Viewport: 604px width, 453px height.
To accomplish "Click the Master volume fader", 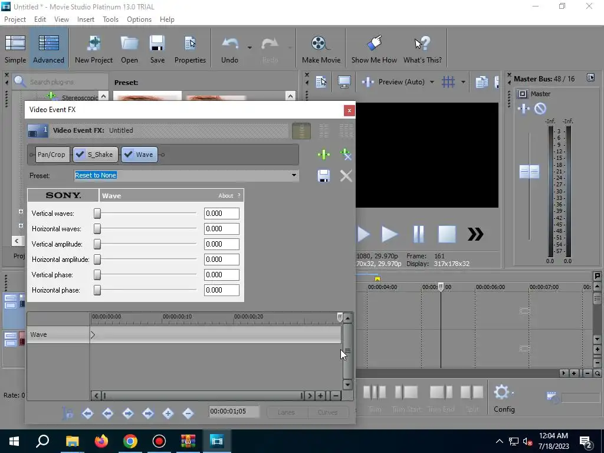I will click(x=529, y=172).
